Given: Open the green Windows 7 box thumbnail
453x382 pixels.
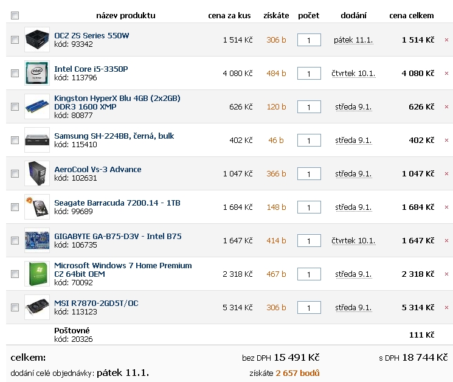Looking at the screenshot, I should pyautogui.click(x=37, y=274).
